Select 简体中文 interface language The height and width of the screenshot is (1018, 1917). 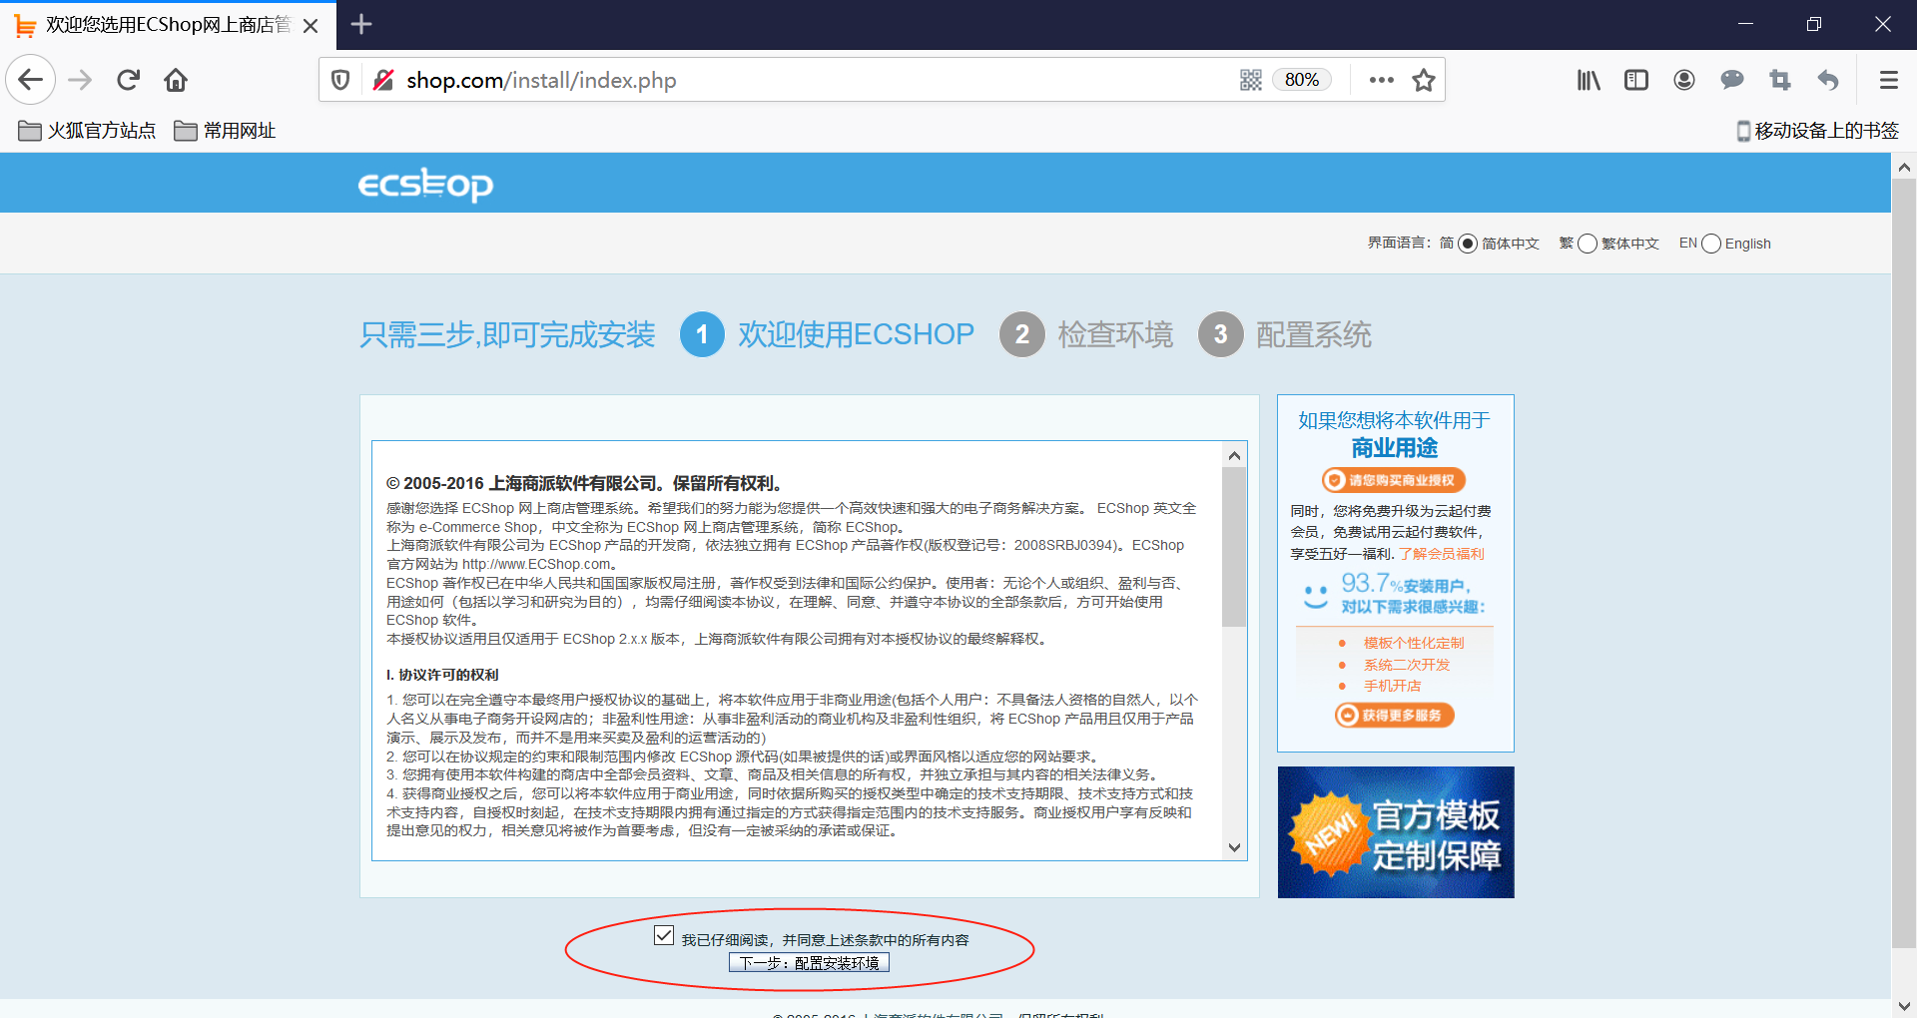1468,244
